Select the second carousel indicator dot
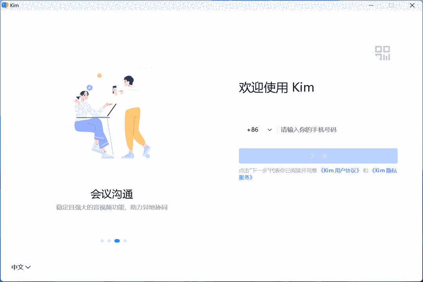Screen dimensions: 423x282 click(110, 240)
